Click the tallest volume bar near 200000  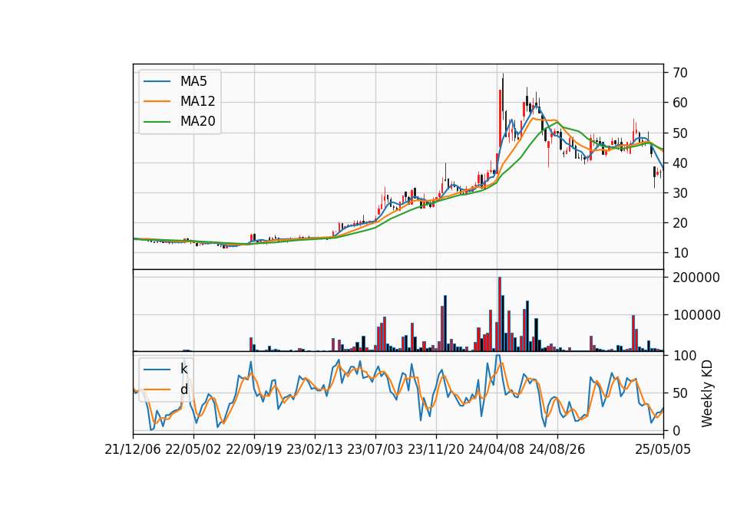click(x=500, y=314)
